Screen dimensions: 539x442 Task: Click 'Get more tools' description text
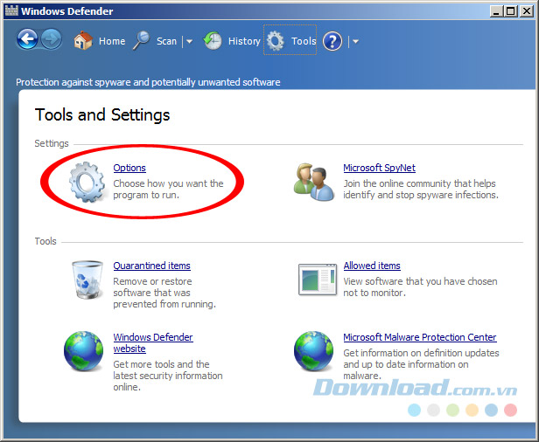point(168,376)
